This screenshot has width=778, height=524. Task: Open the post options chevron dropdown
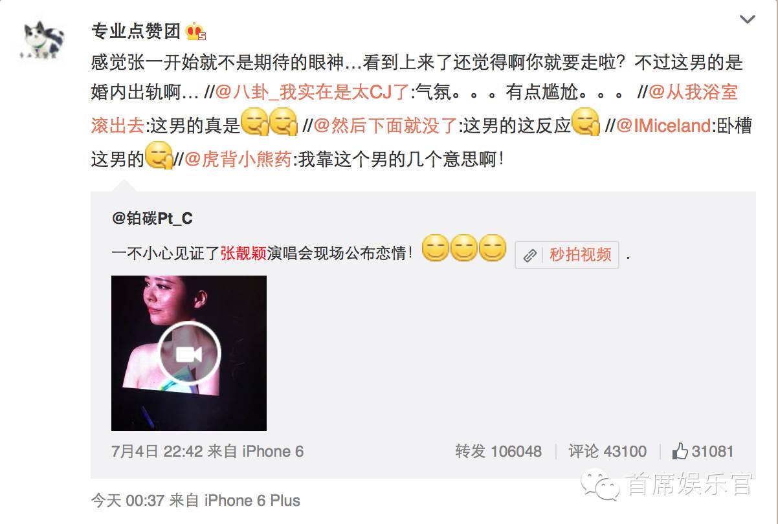pyautogui.click(x=748, y=20)
